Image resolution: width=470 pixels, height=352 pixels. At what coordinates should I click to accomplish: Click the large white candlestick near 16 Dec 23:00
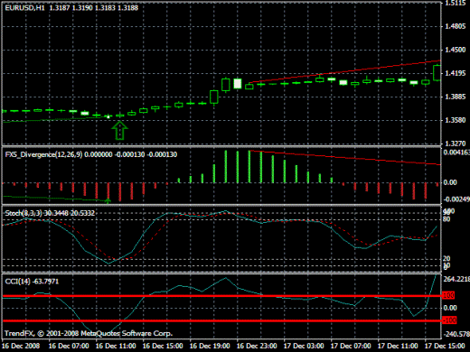(x=238, y=83)
